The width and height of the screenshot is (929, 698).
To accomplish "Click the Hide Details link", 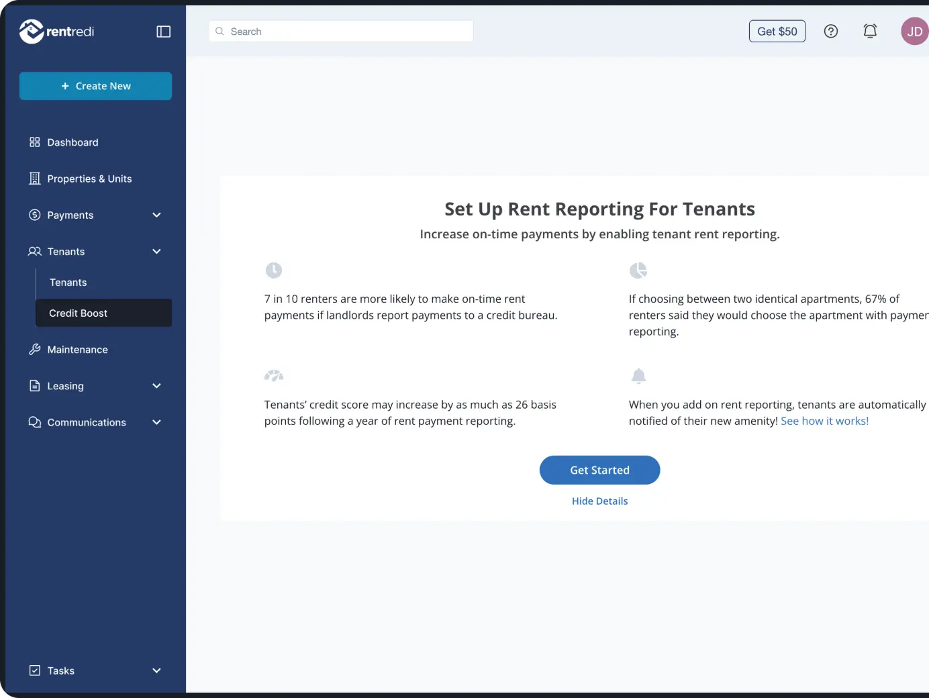I will pyautogui.click(x=599, y=501).
